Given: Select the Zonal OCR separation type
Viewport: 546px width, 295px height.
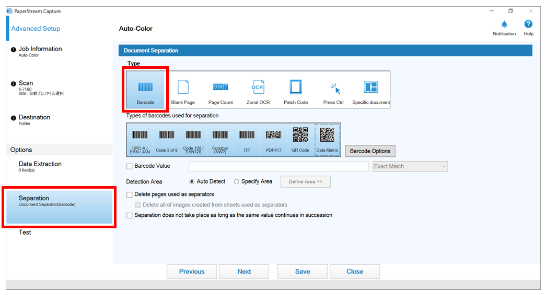Looking at the screenshot, I should click(x=258, y=90).
